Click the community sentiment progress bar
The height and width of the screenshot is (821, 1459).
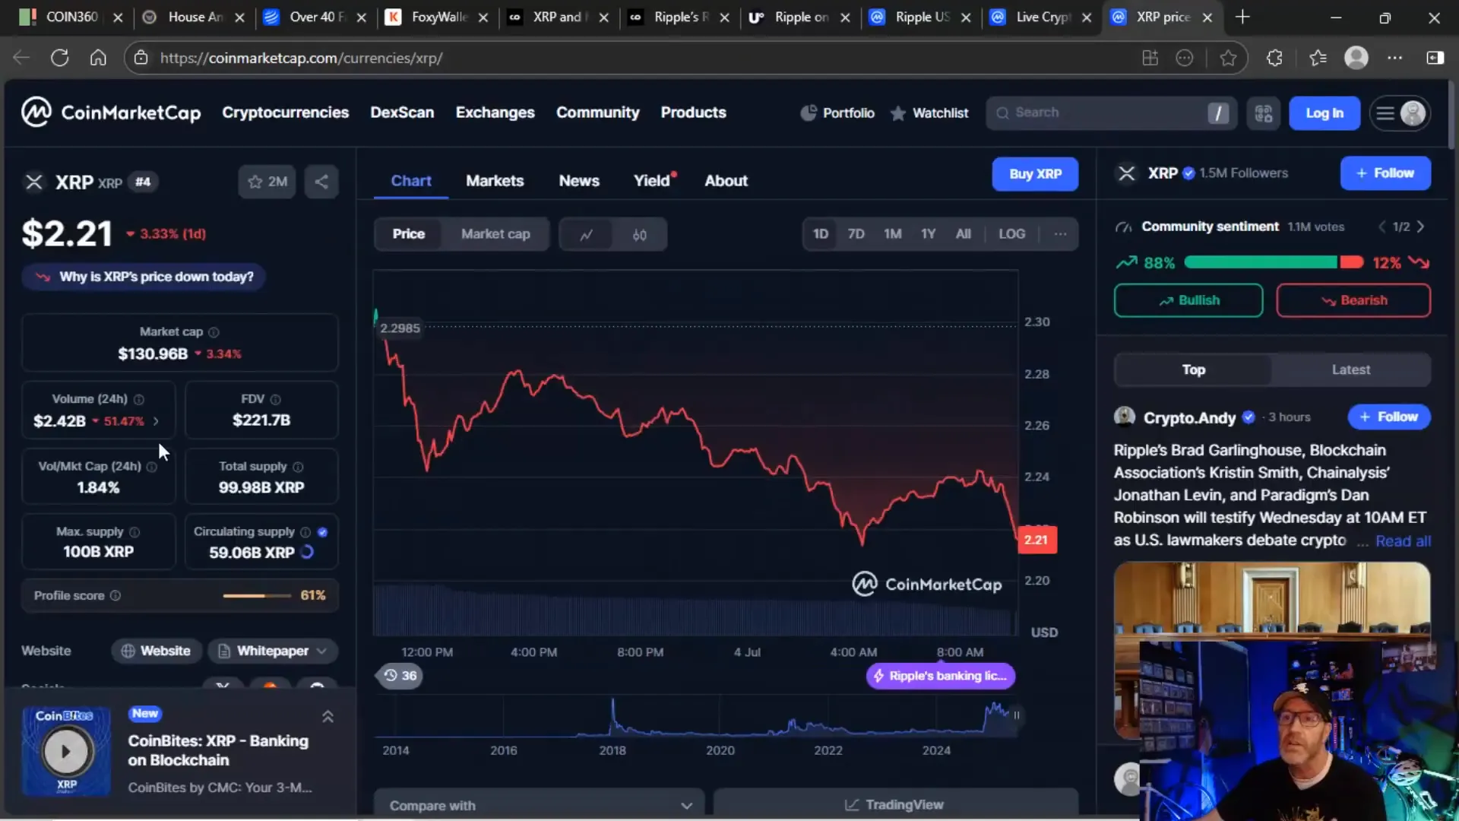pyautogui.click(x=1273, y=262)
